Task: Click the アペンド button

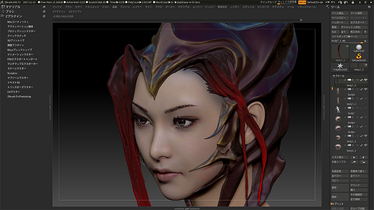Action: click(x=359, y=185)
